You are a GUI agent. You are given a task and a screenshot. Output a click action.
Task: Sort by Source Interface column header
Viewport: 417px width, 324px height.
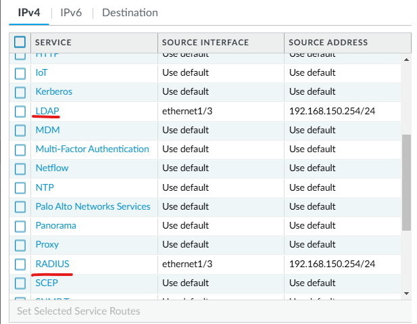click(x=205, y=42)
